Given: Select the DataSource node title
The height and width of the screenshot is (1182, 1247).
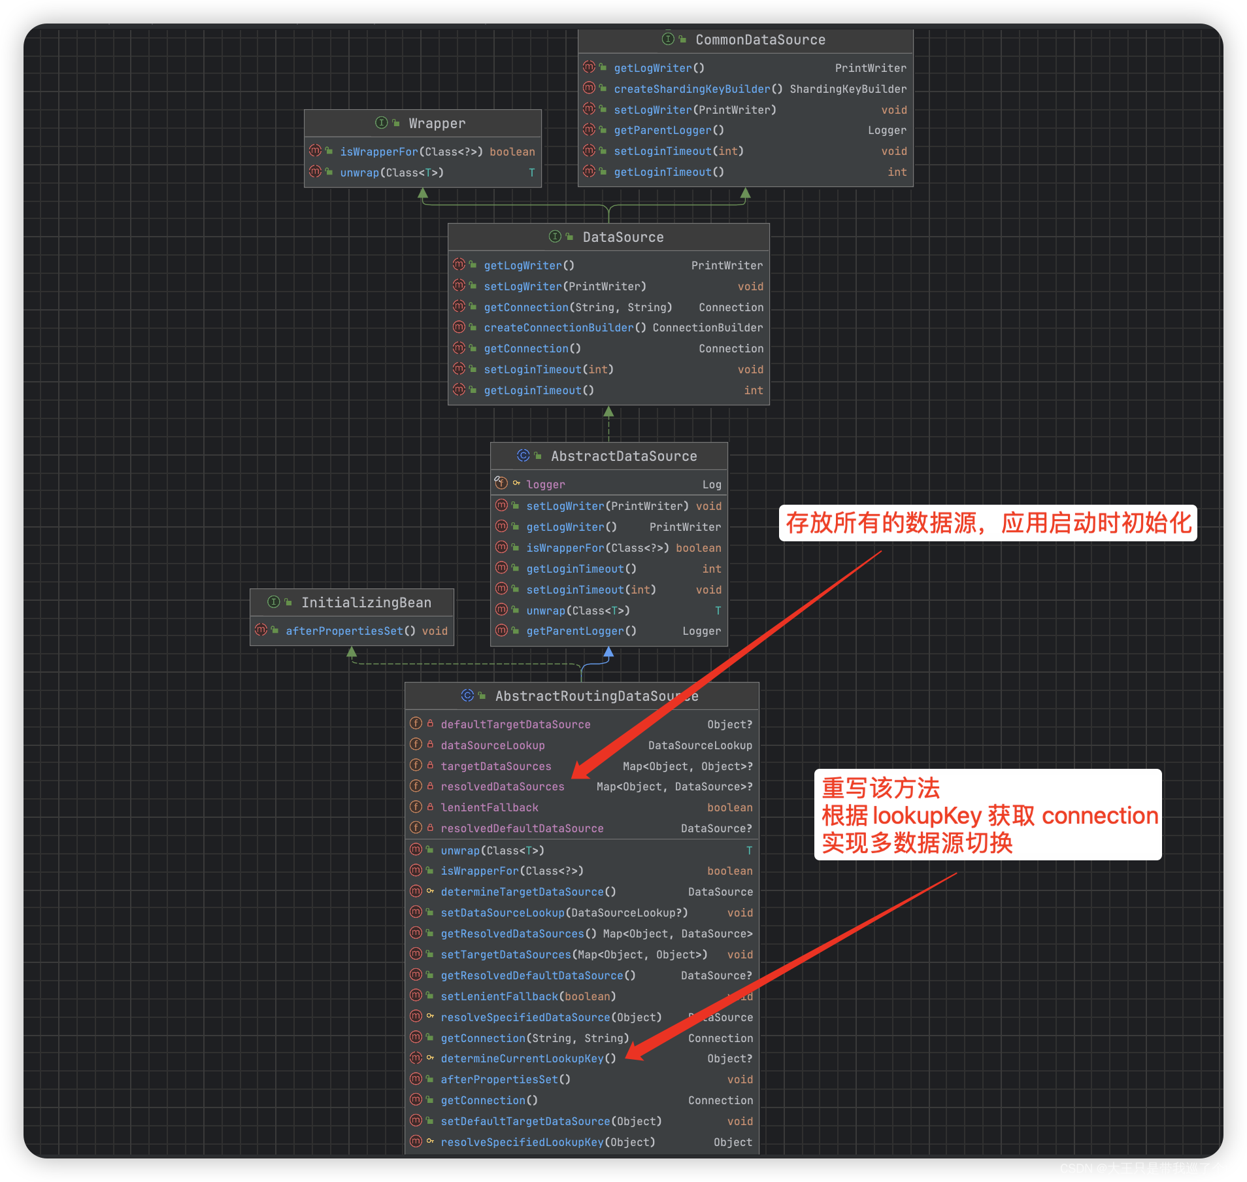Looking at the screenshot, I should click(623, 237).
